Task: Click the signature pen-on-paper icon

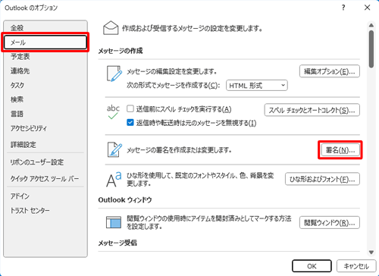Action: (114, 149)
